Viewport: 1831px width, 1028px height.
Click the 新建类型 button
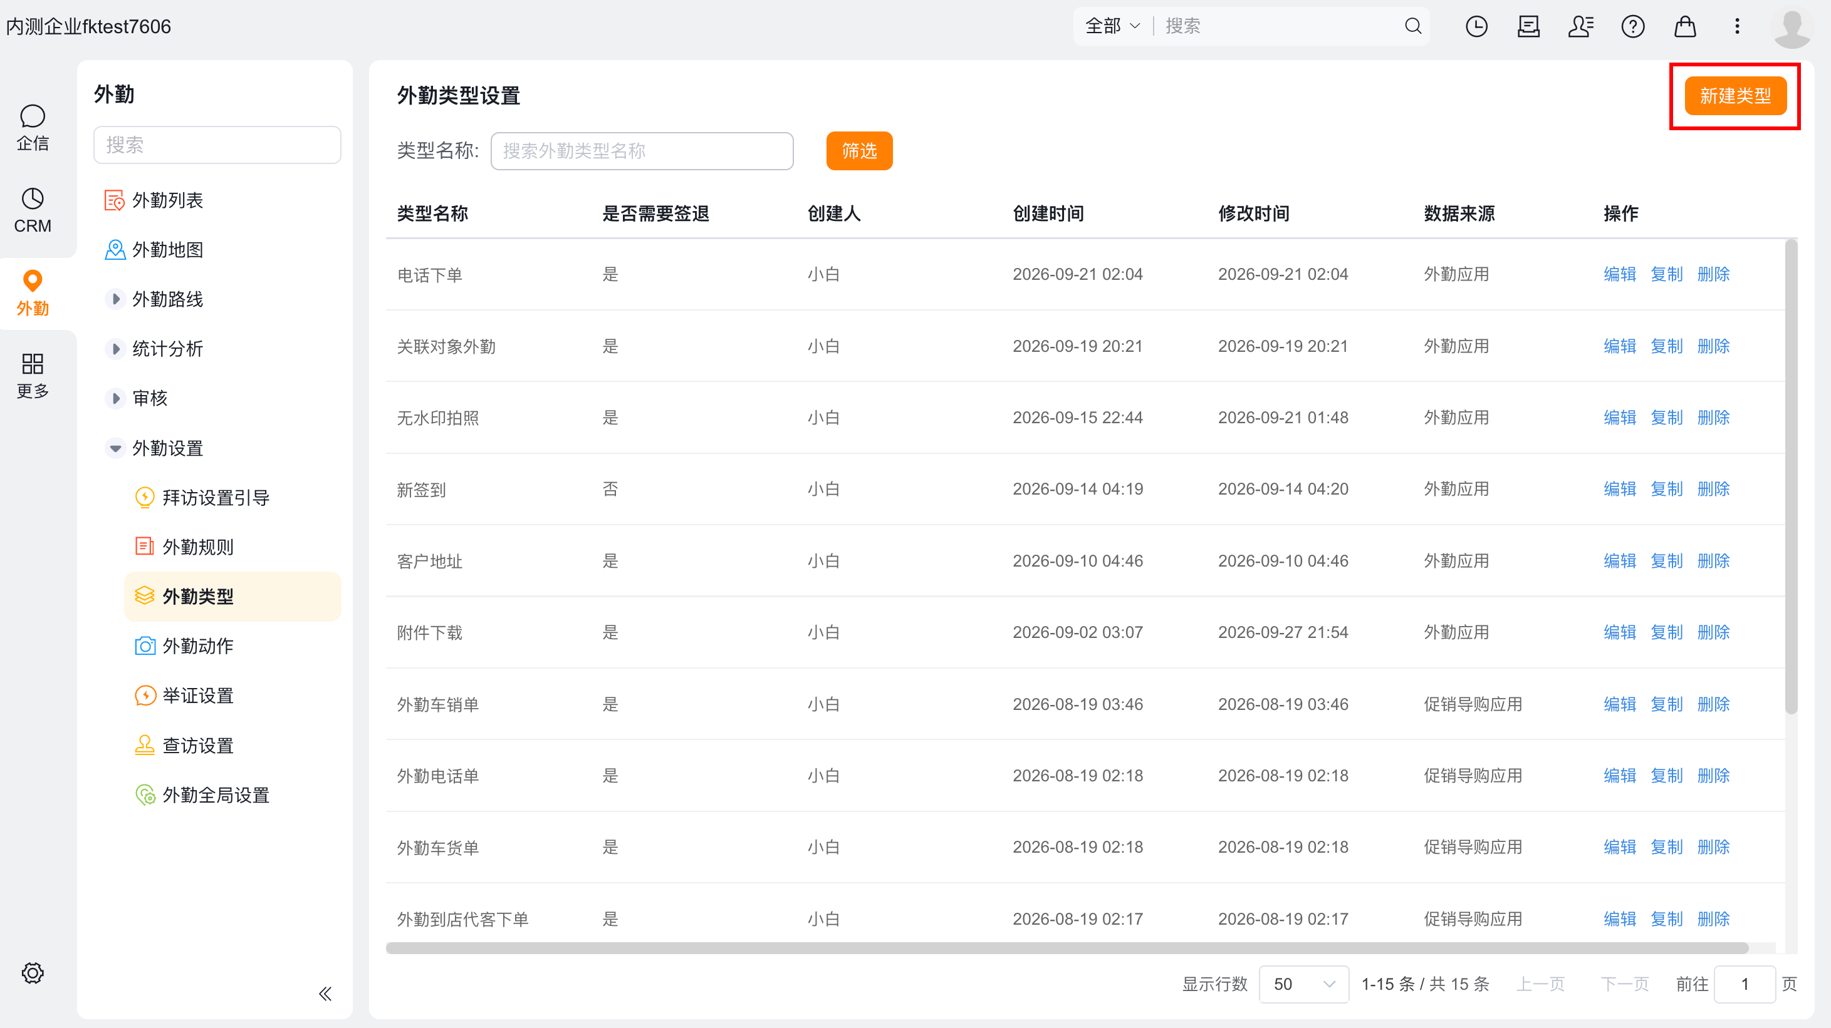coord(1735,96)
